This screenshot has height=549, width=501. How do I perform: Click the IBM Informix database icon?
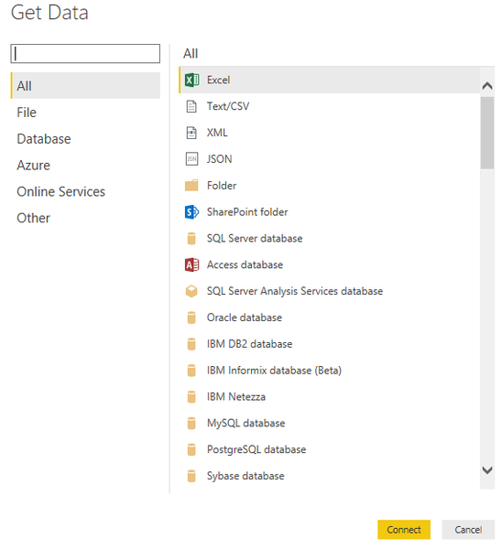(x=191, y=371)
